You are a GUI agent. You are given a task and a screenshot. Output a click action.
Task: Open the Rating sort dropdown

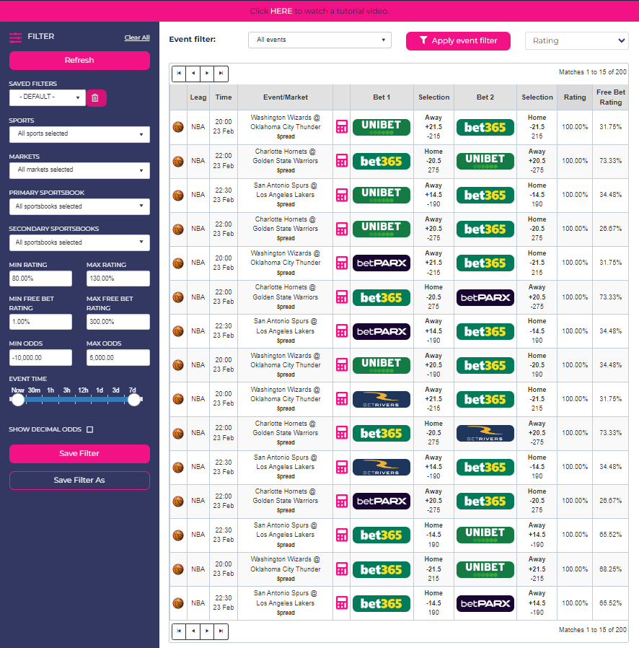point(576,40)
